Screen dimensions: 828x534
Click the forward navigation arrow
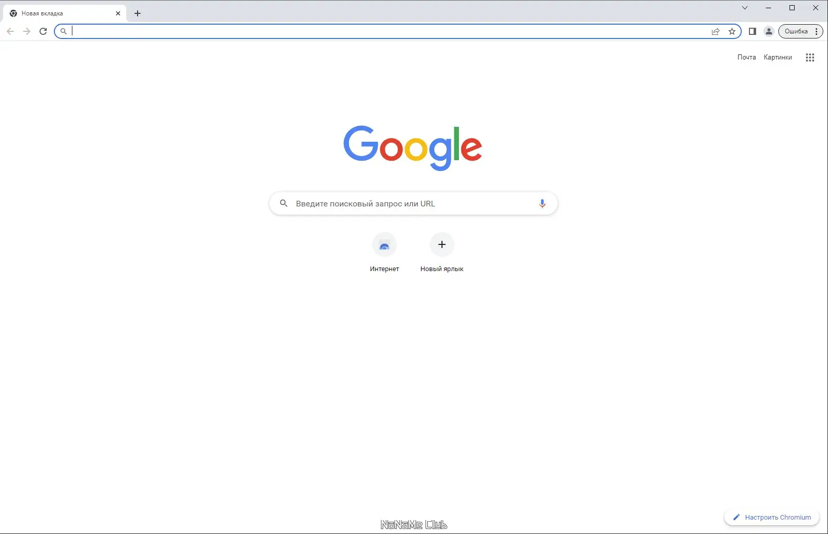coord(27,31)
